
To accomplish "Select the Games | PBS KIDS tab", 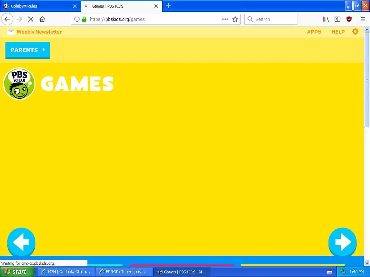I will tap(121, 6).
